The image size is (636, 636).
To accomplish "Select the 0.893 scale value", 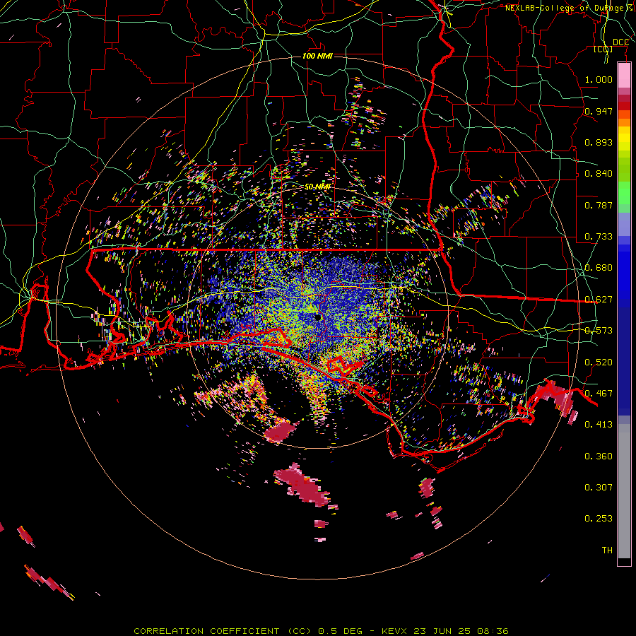I will pos(599,142).
